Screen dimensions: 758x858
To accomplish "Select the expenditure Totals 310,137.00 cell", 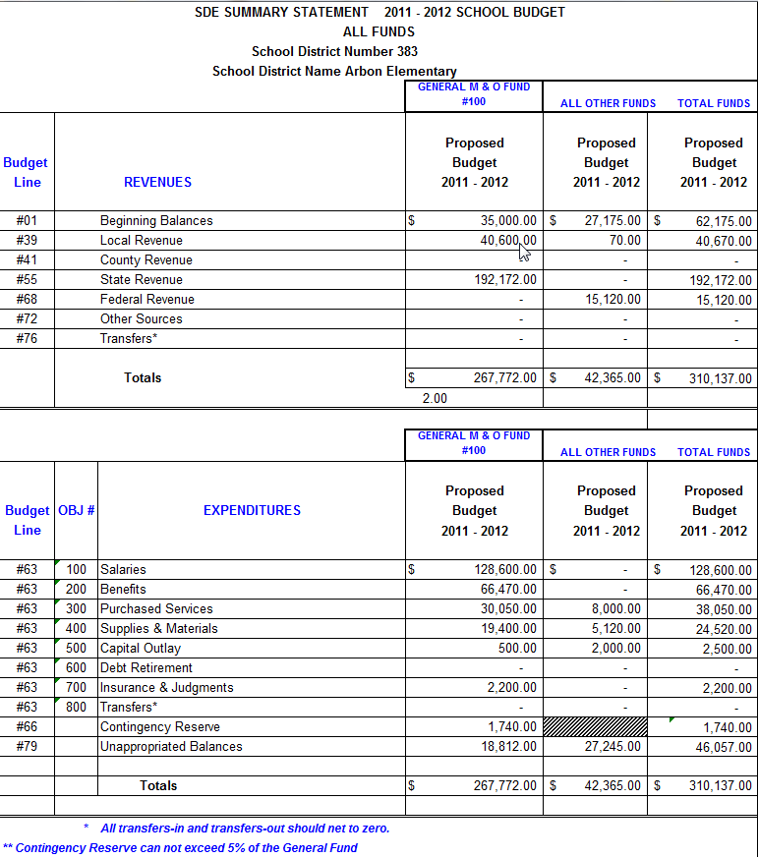I will 703,786.
